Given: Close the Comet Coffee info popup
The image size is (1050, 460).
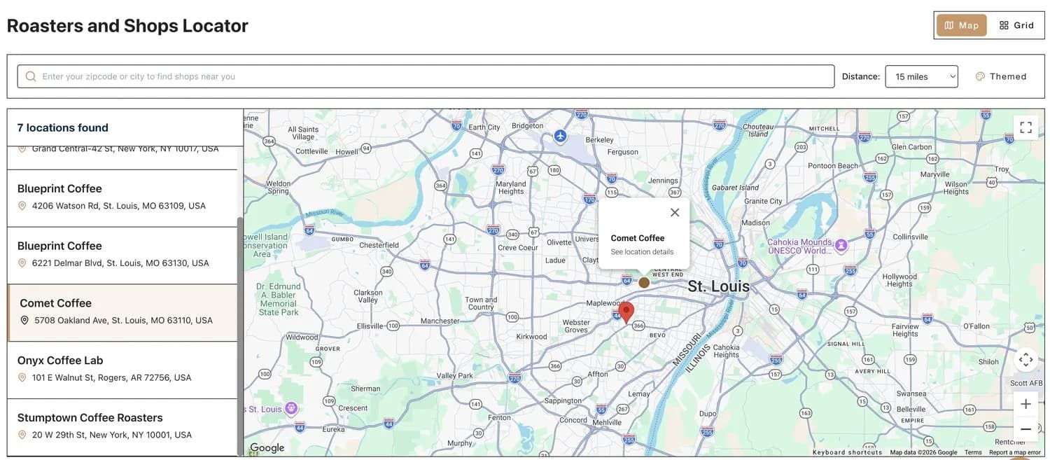Looking at the screenshot, I should (x=675, y=212).
